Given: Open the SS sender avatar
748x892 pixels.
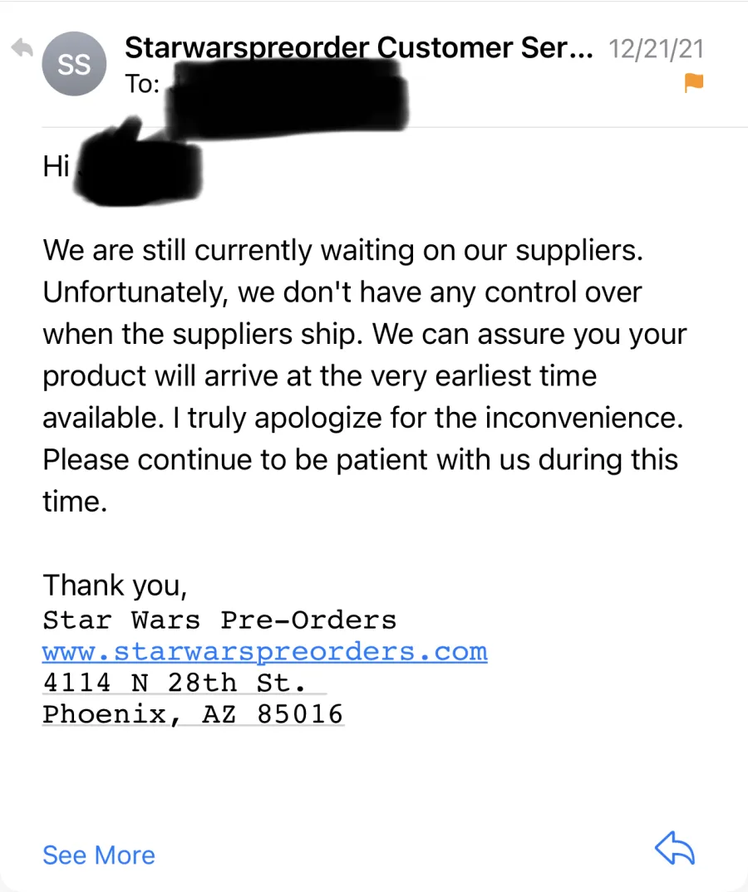Looking at the screenshot, I should (x=74, y=64).
